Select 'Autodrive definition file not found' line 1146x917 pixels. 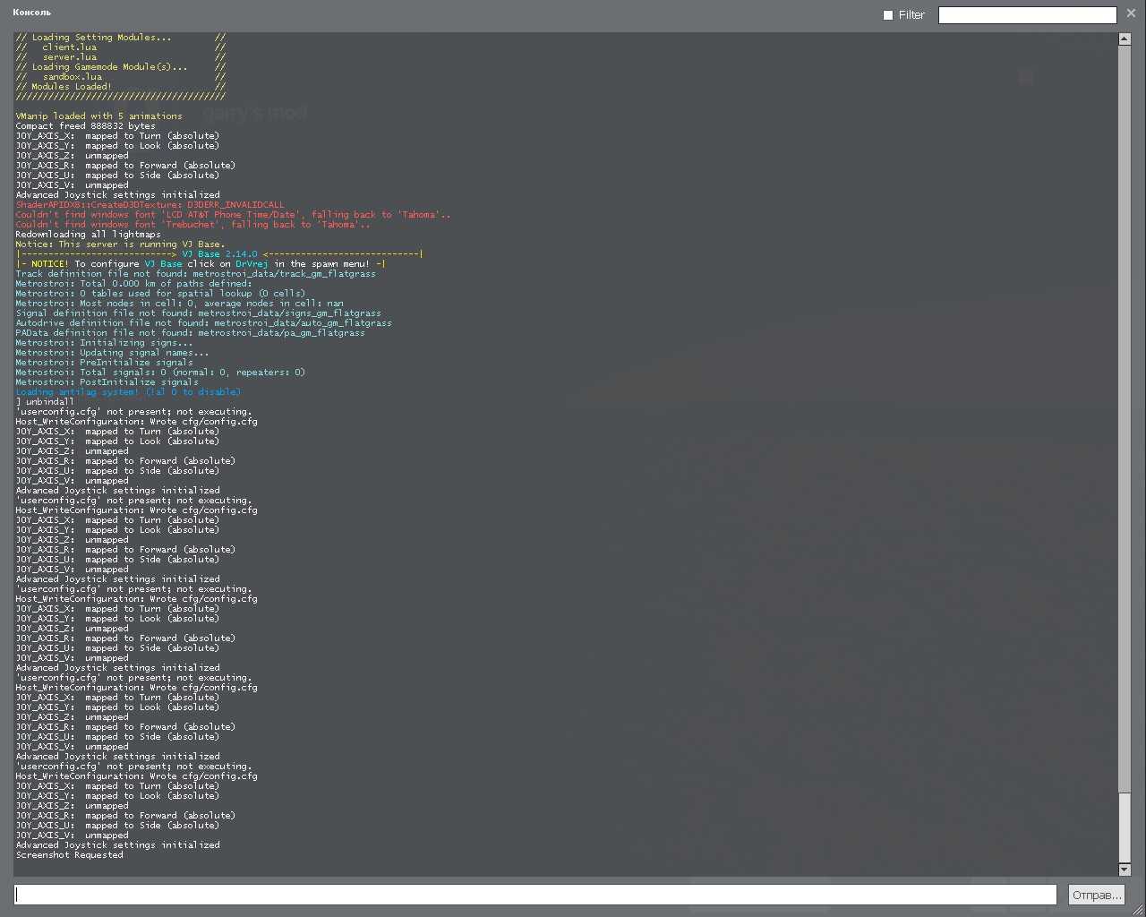pos(203,323)
